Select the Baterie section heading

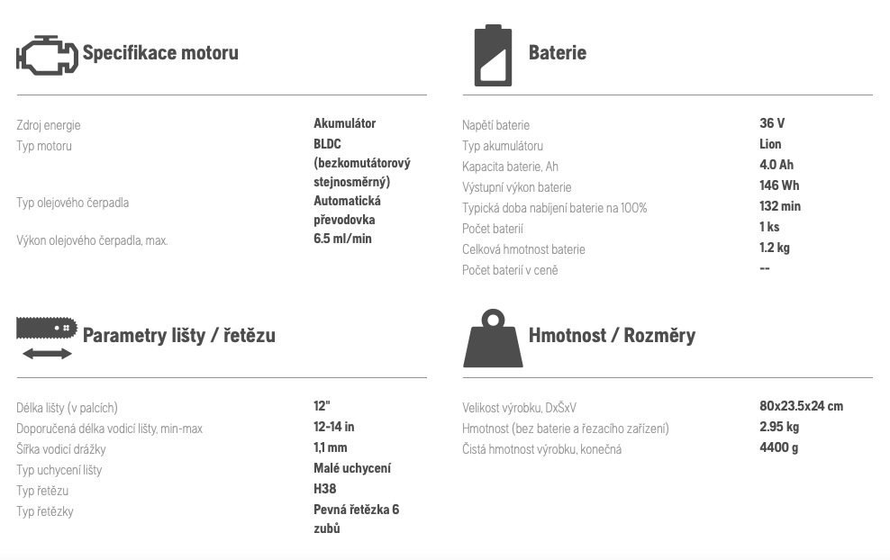pos(558,53)
